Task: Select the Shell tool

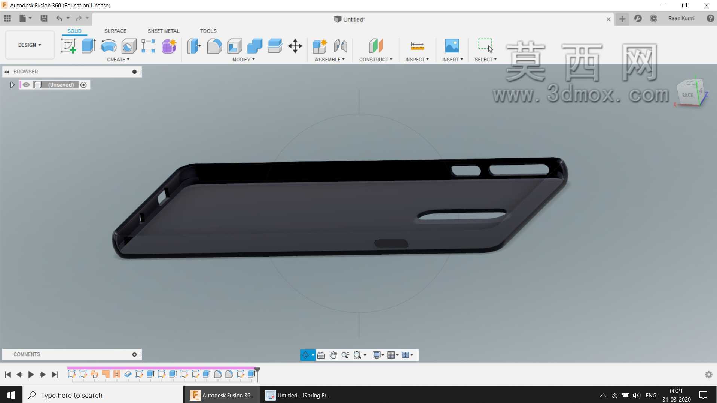Action: point(235,46)
